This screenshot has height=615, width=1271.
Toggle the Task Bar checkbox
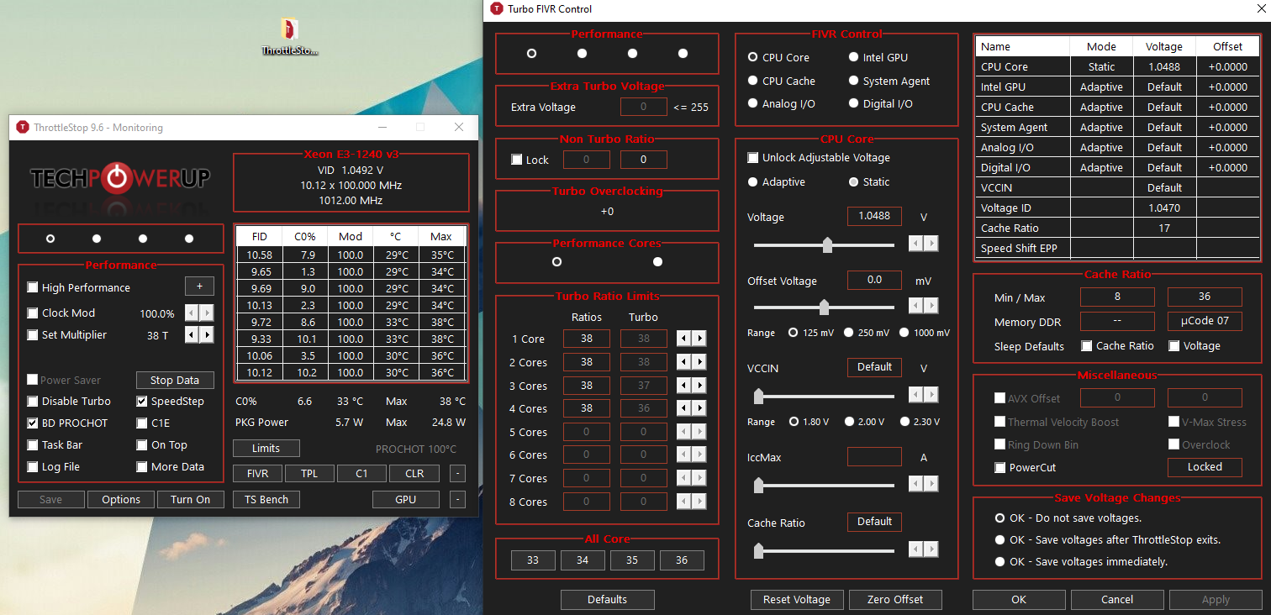point(33,445)
